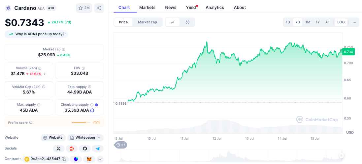
Task: Expand the Whitepaper dropdown
Action: (x=85, y=138)
